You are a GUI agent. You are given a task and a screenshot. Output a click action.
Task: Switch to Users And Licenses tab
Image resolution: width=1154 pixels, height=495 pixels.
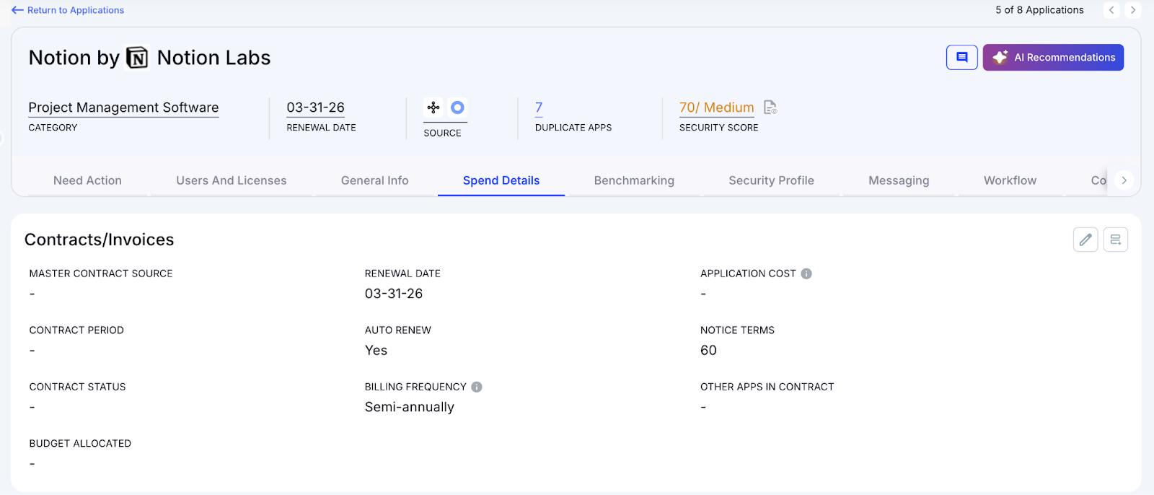click(x=232, y=180)
